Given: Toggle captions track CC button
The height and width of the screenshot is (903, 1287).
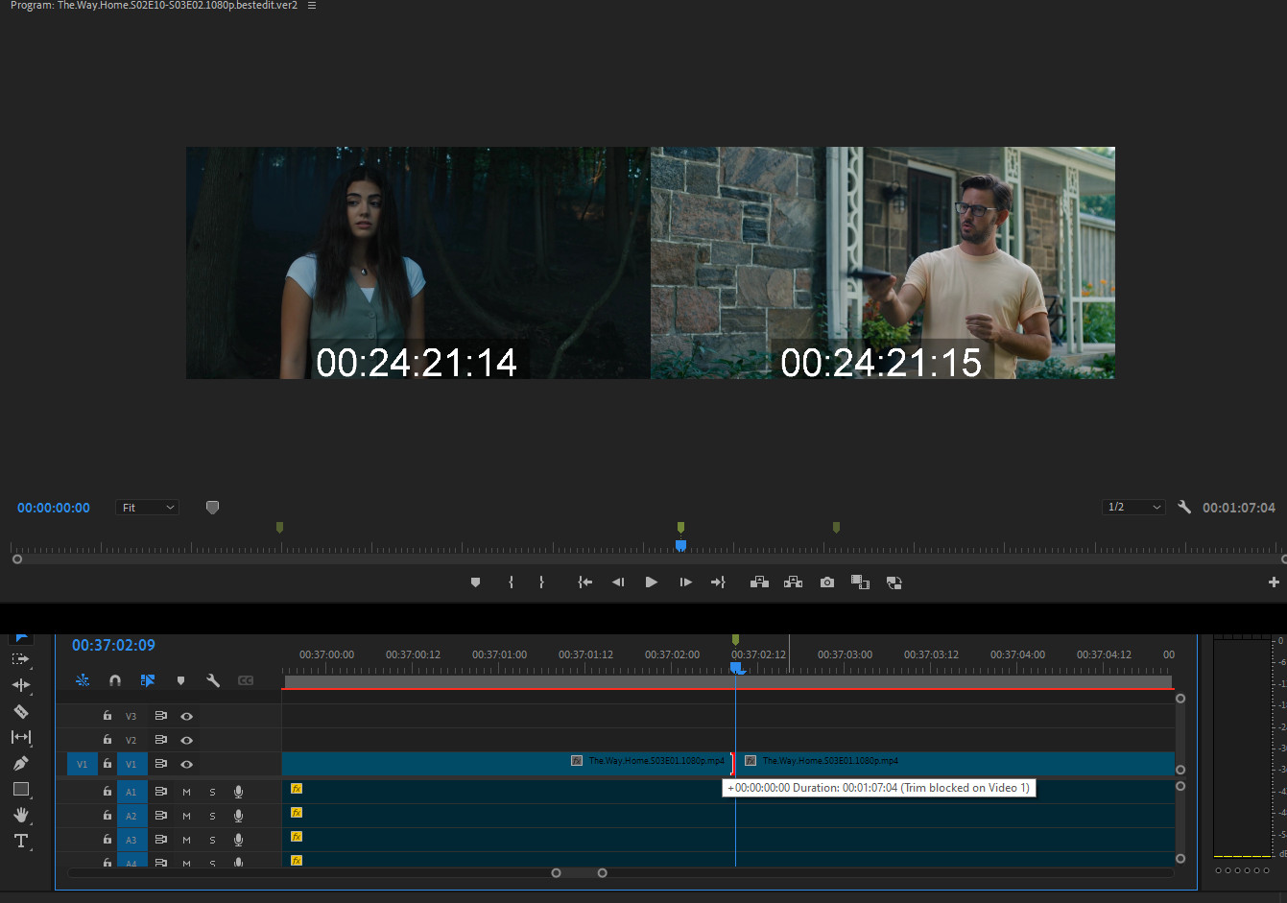Looking at the screenshot, I should 246,680.
